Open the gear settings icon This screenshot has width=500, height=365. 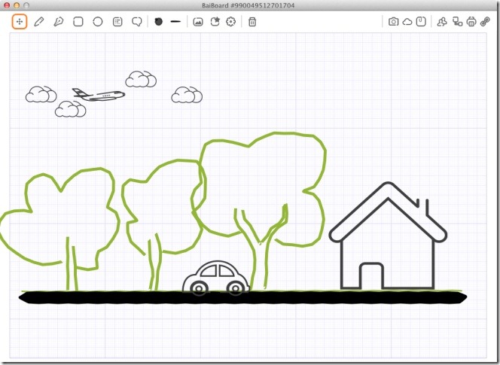[x=231, y=22]
